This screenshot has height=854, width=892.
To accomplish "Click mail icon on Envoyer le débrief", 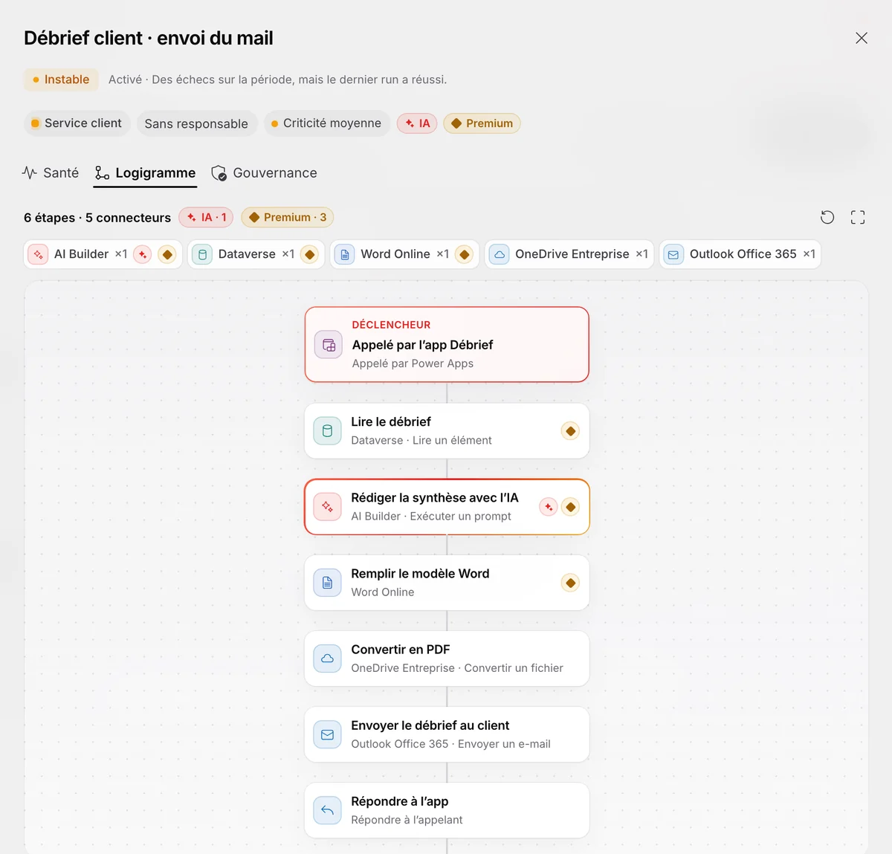I will tap(327, 734).
